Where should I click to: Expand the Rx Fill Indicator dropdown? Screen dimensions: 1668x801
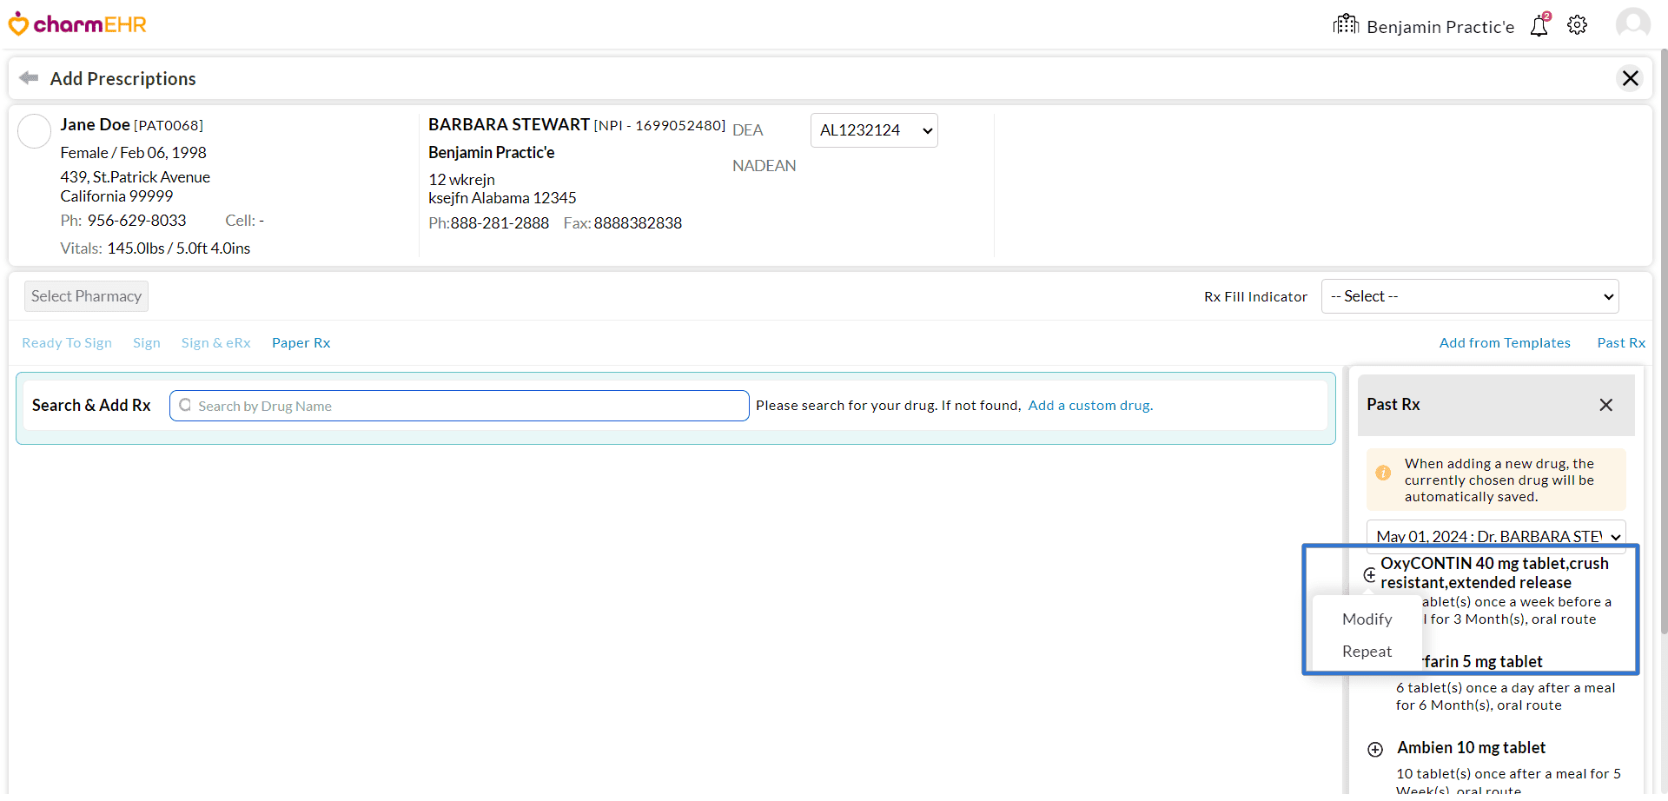(1469, 296)
